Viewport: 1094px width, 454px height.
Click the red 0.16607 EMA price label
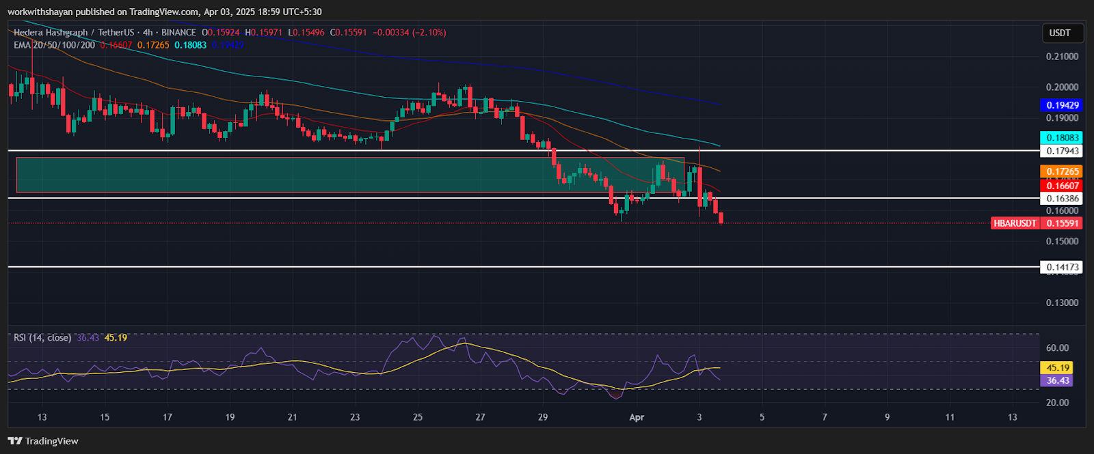click(x=1062, y=186)
